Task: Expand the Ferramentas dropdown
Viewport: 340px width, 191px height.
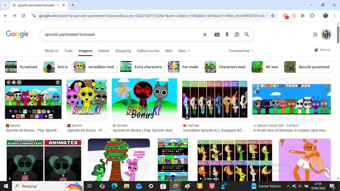Action: [x=241, y=51]
